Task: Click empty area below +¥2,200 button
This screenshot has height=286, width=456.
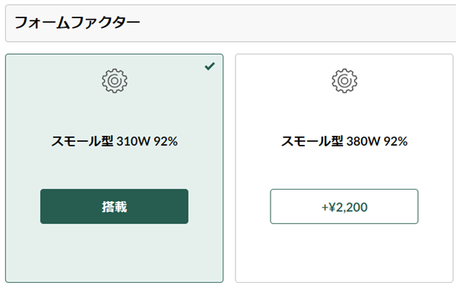Action: click(x=344, y=253)
